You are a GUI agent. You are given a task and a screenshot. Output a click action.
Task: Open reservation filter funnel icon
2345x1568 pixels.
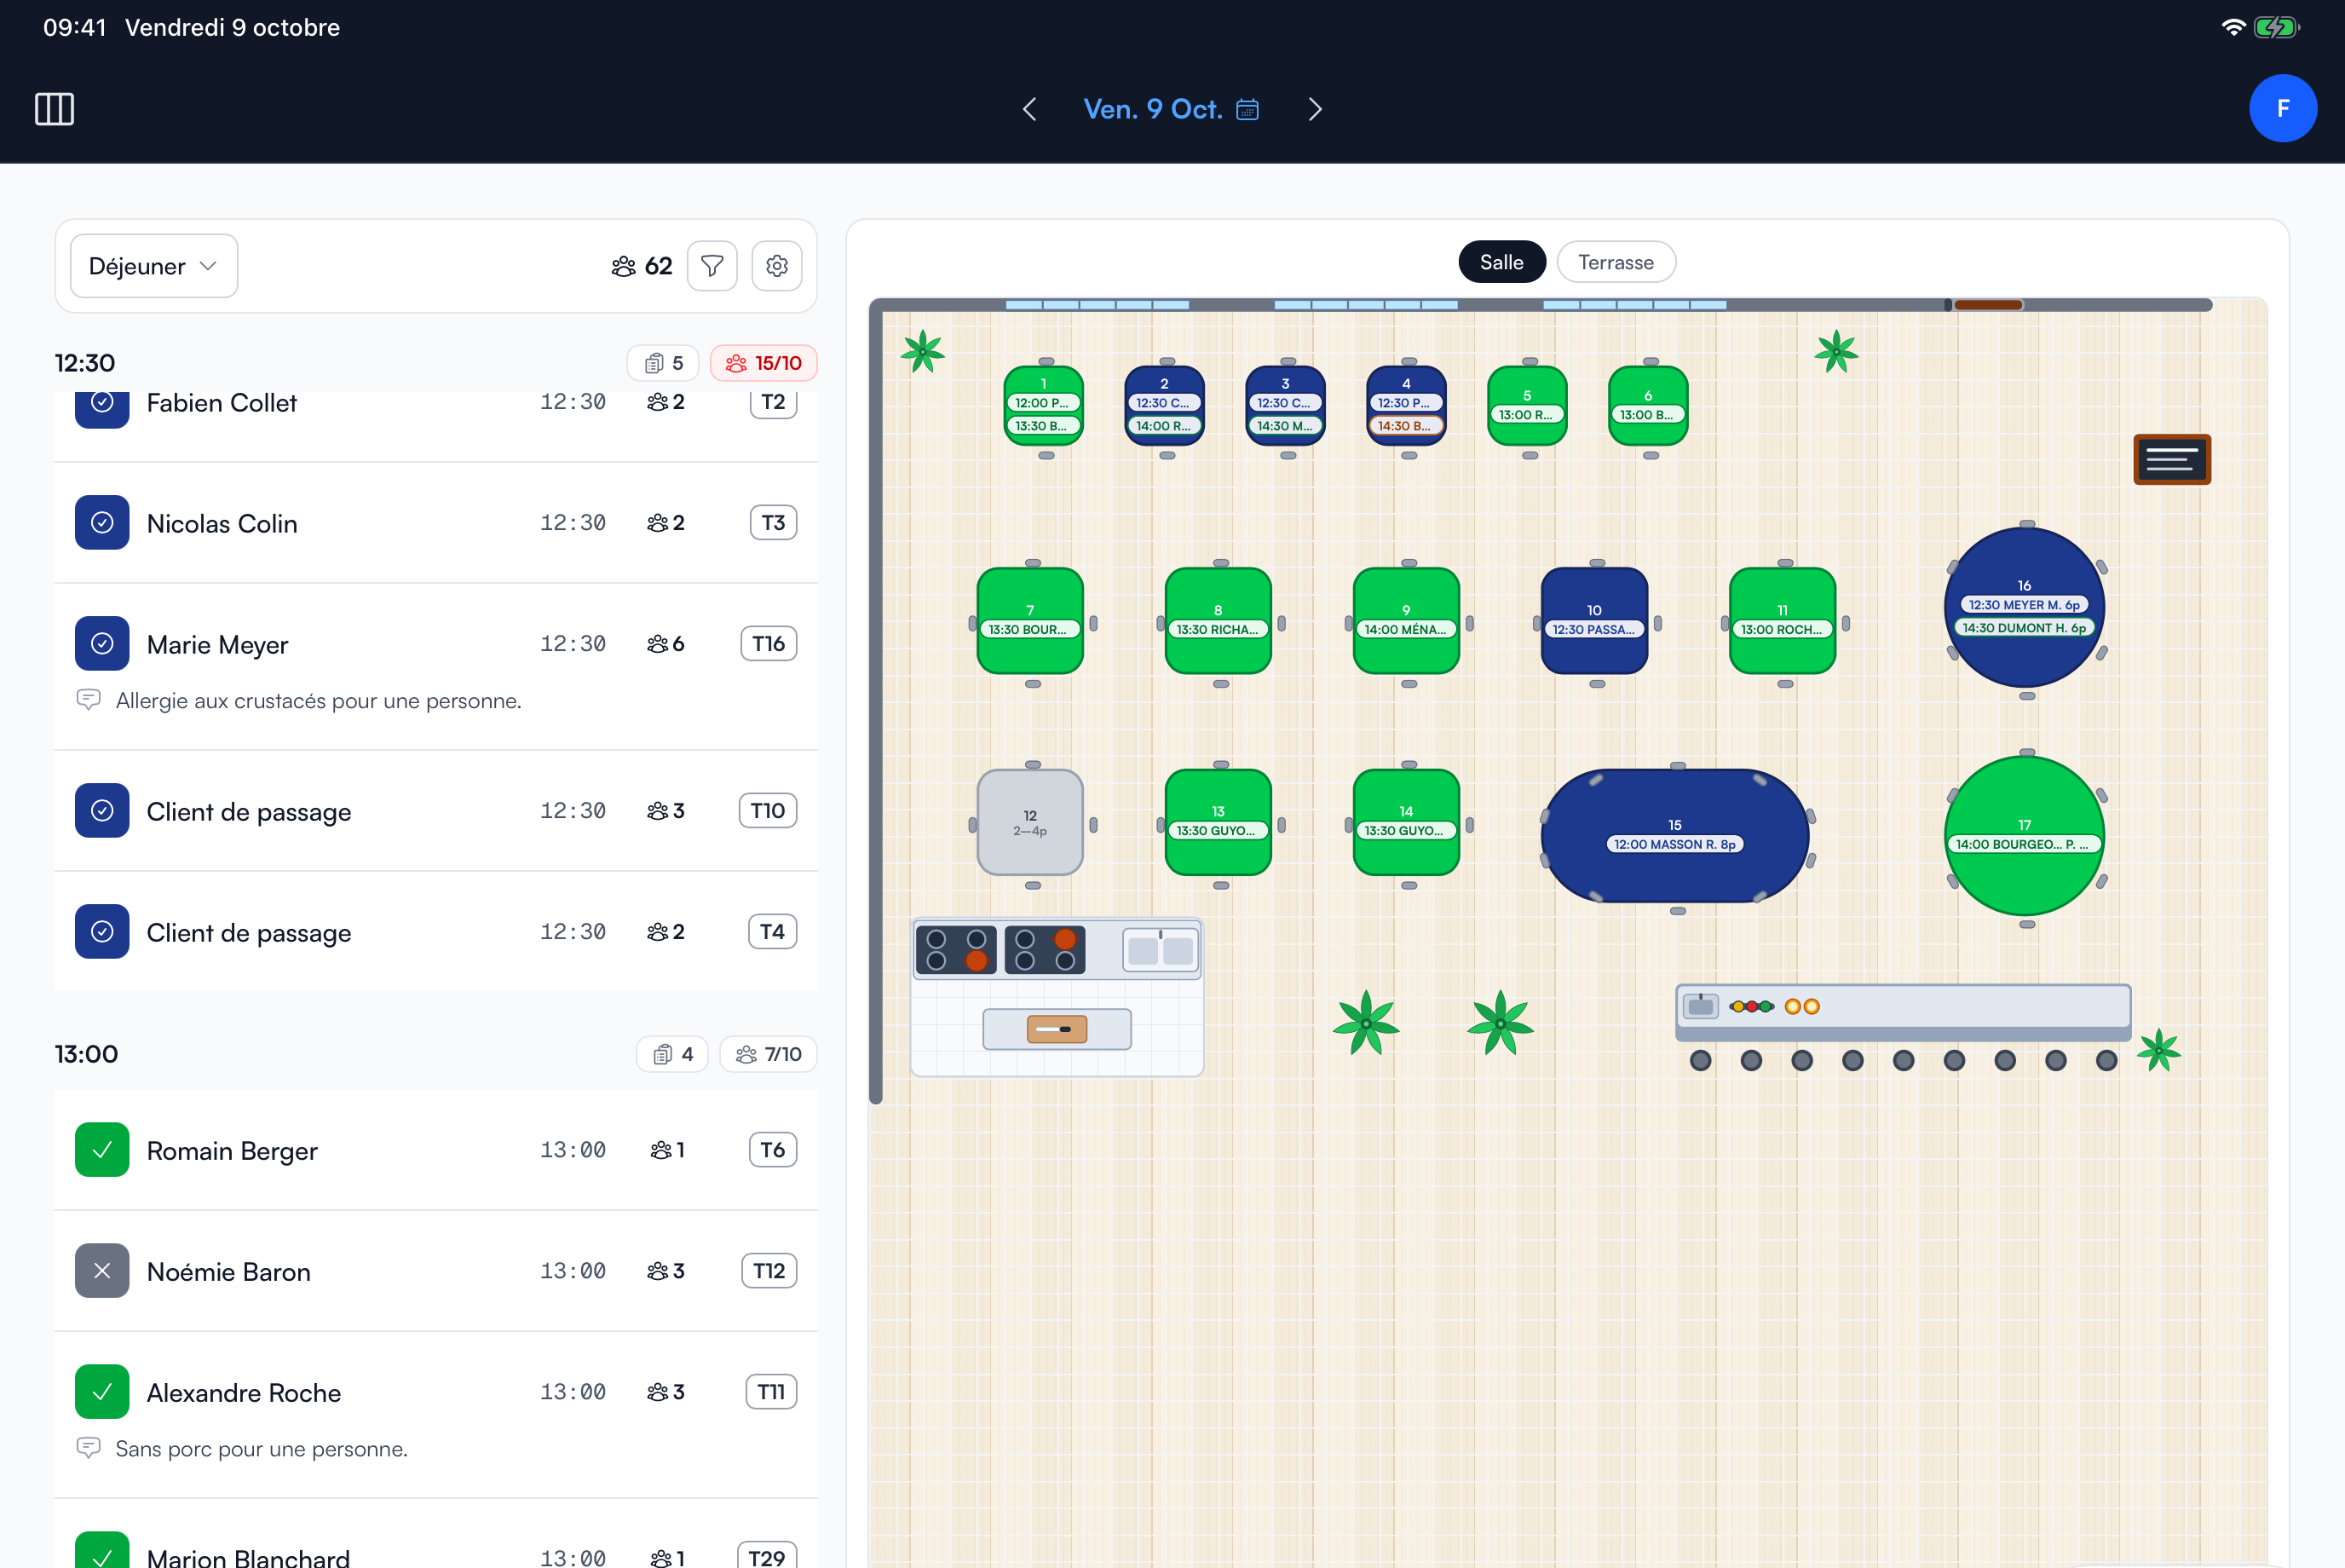click(712, 266)
